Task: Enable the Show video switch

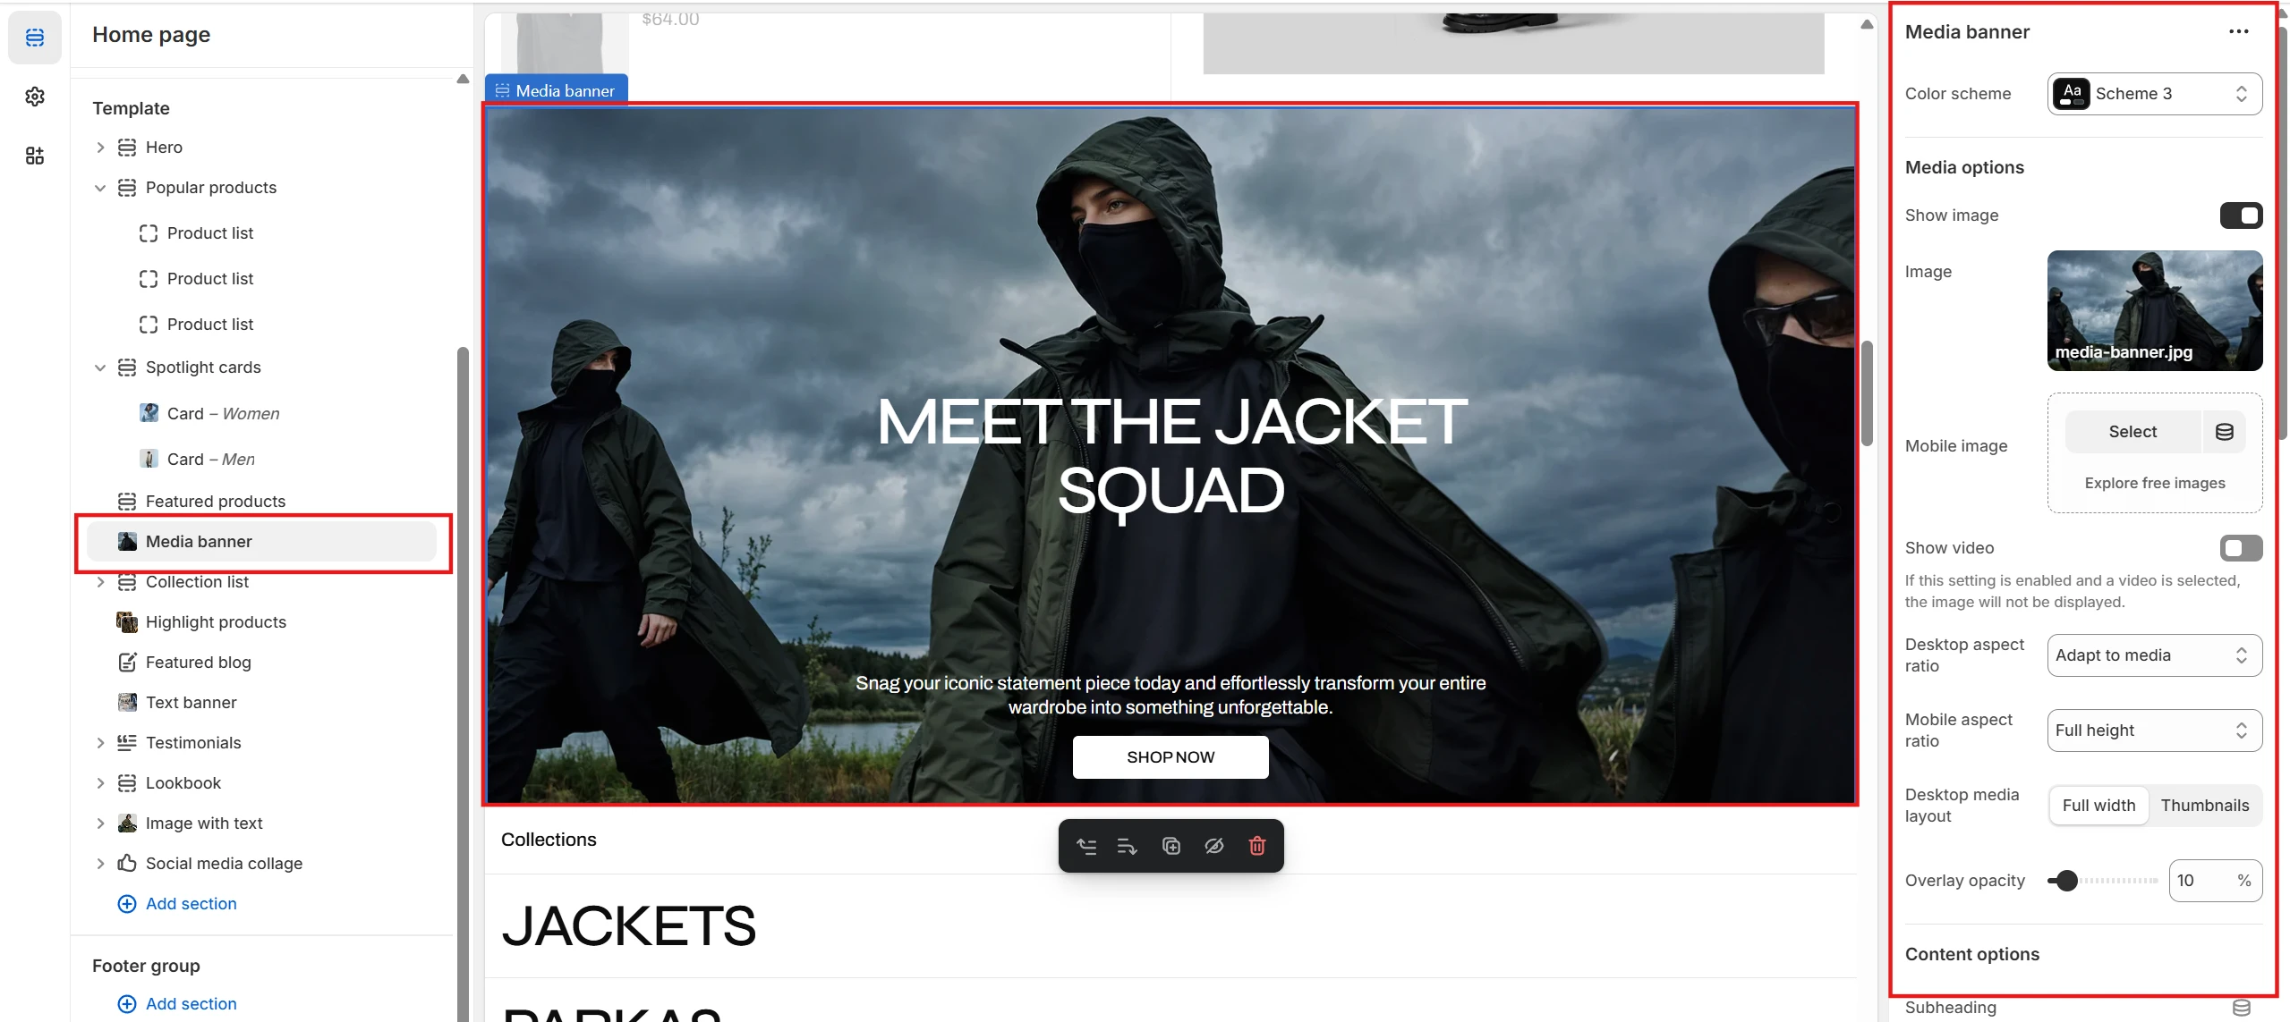Action: click(2241, 548)
